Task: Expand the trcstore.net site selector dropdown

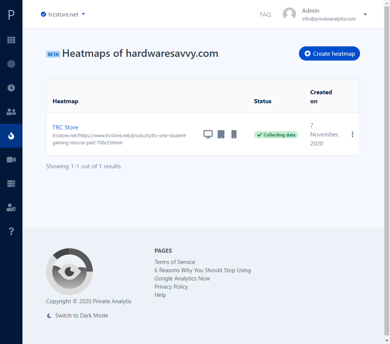Action: (63, 14)
